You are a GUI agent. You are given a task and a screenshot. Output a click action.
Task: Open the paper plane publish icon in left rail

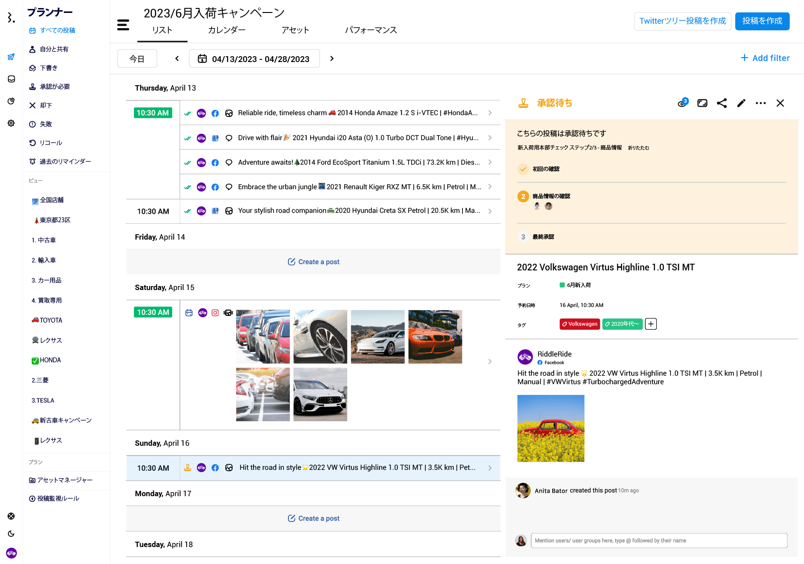(11, 57)
